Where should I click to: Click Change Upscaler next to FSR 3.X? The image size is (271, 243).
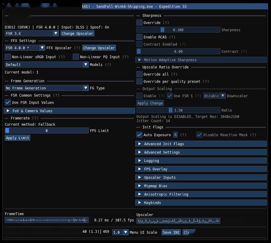coord(77,33)
